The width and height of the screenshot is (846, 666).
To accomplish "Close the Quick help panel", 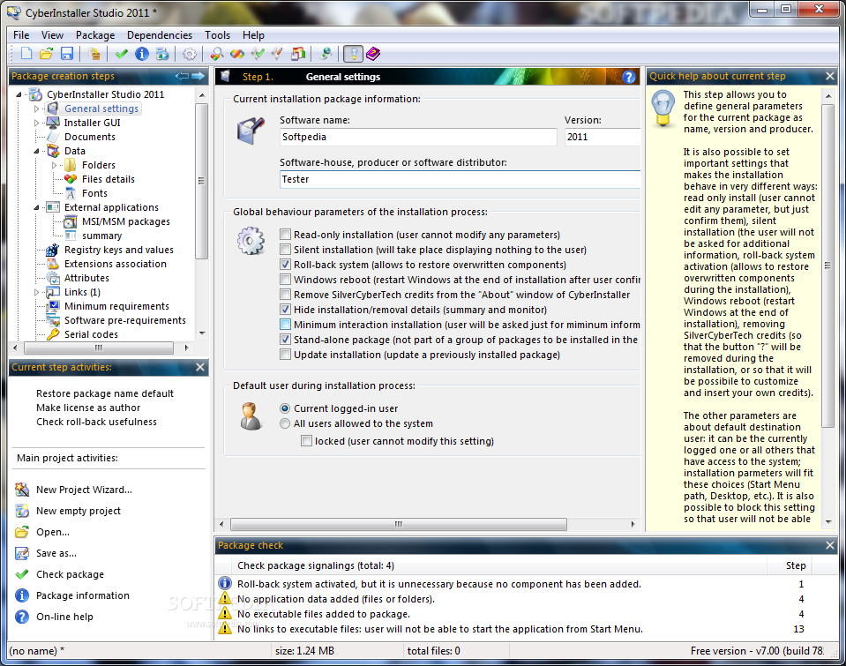I will tap(830, 76).
